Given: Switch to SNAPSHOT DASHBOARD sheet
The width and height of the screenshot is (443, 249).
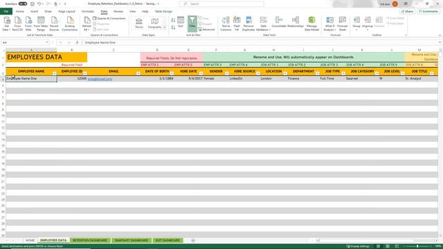Looking at the screenshot, I should (x=132, y=240).
